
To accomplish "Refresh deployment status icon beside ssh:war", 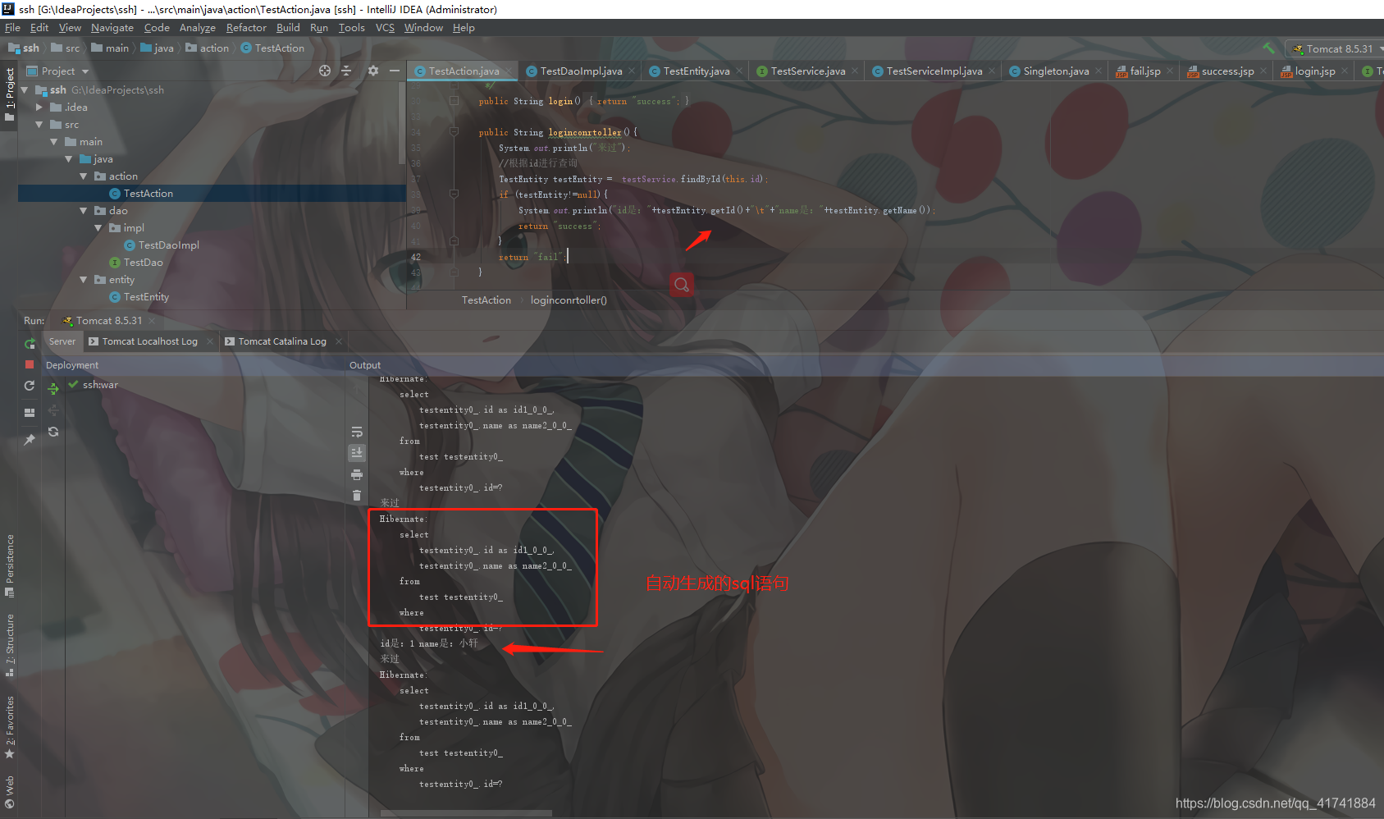I will (53, 432).
